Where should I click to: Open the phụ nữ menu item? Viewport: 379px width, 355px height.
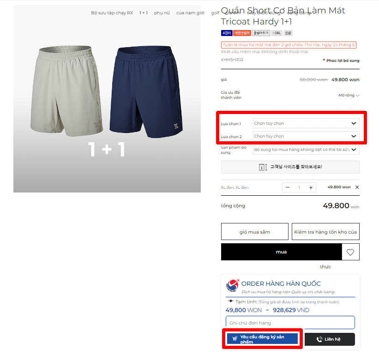[162, 13]
